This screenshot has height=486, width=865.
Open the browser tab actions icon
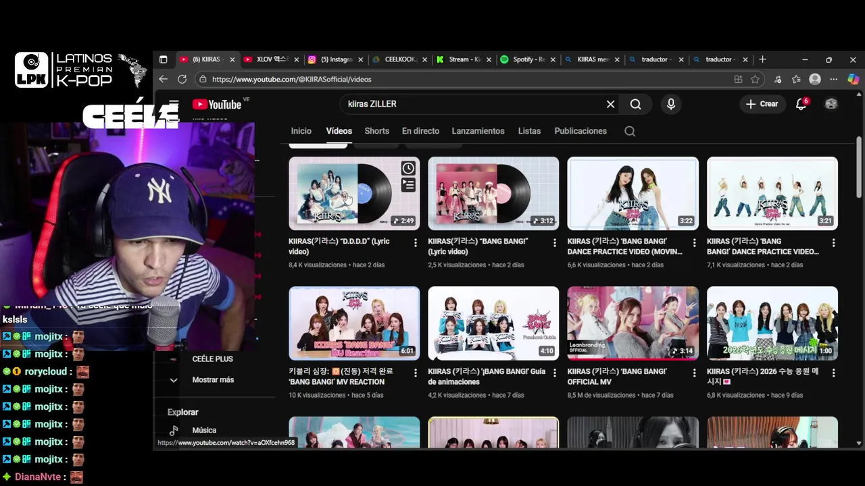pos(163,59)
